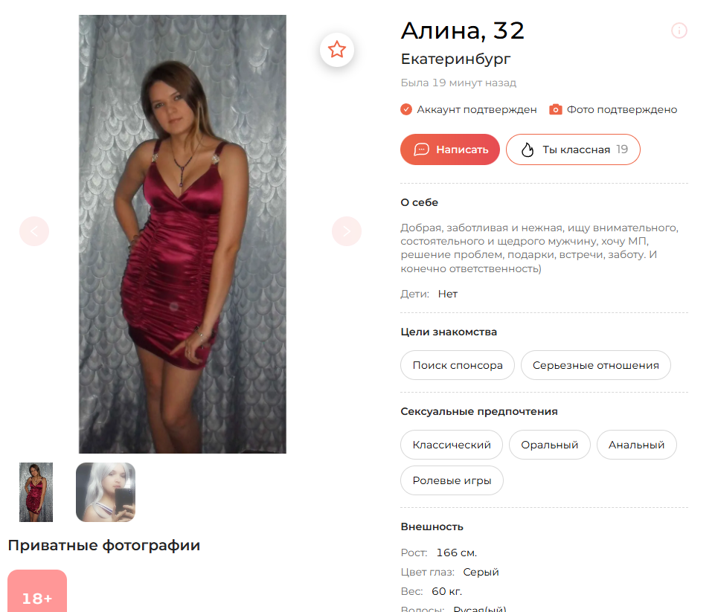Select the Классический preference tag
715x612 pixels.
pos(452,445)
